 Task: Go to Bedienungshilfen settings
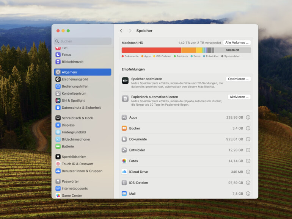click(83, 86)
